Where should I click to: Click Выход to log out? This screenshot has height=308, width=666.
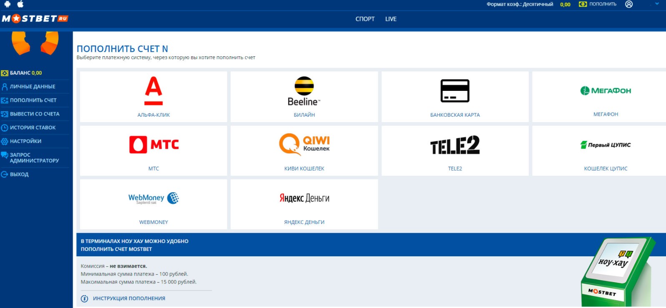click(x=19, y=174)
